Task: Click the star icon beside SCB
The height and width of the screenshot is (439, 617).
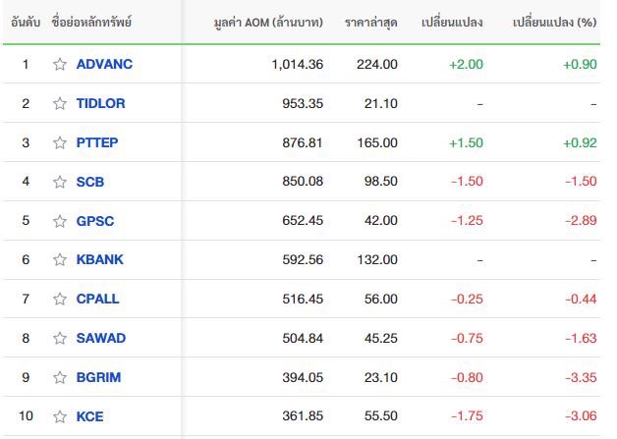Action: [60, 182]
